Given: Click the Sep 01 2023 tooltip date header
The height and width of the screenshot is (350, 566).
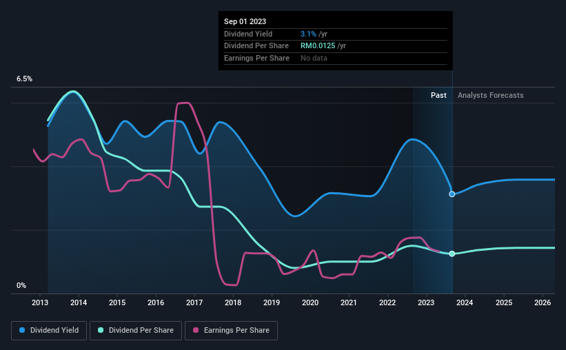Looking at the screenshot, I should 245,21.
